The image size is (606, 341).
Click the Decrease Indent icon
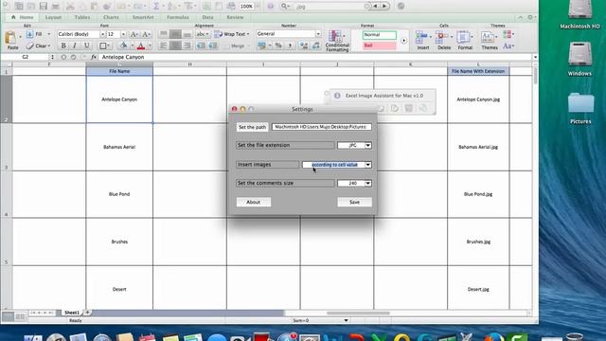tap(201, 45)
